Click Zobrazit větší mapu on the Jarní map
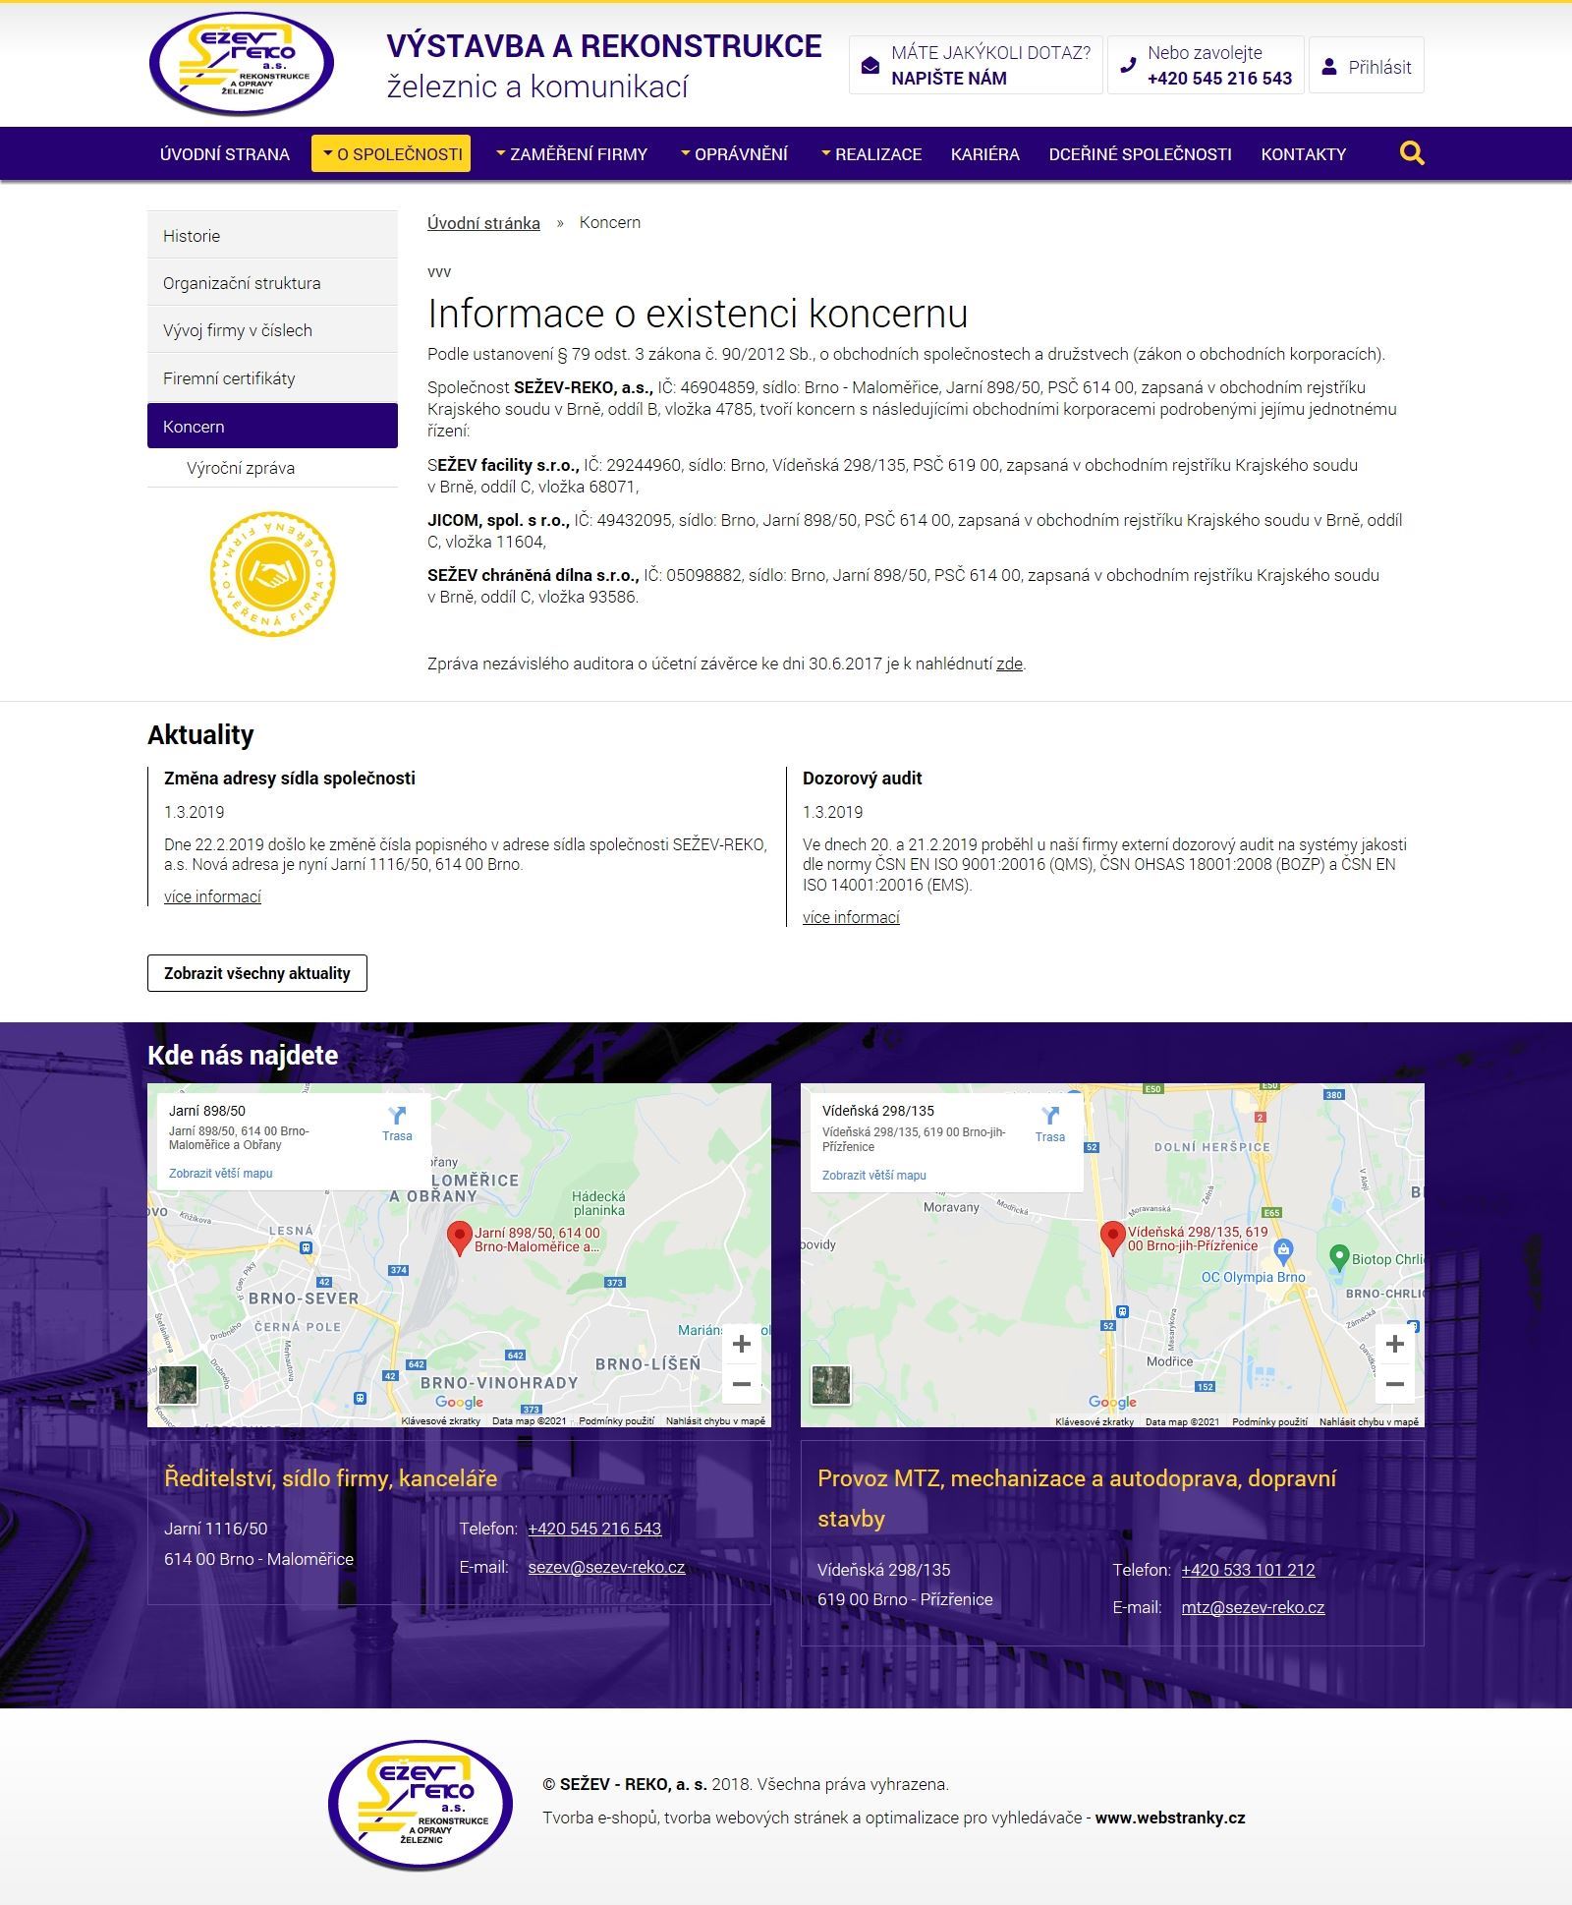This screenshot has height=1905, width=1572. [x=221, y=1173]
